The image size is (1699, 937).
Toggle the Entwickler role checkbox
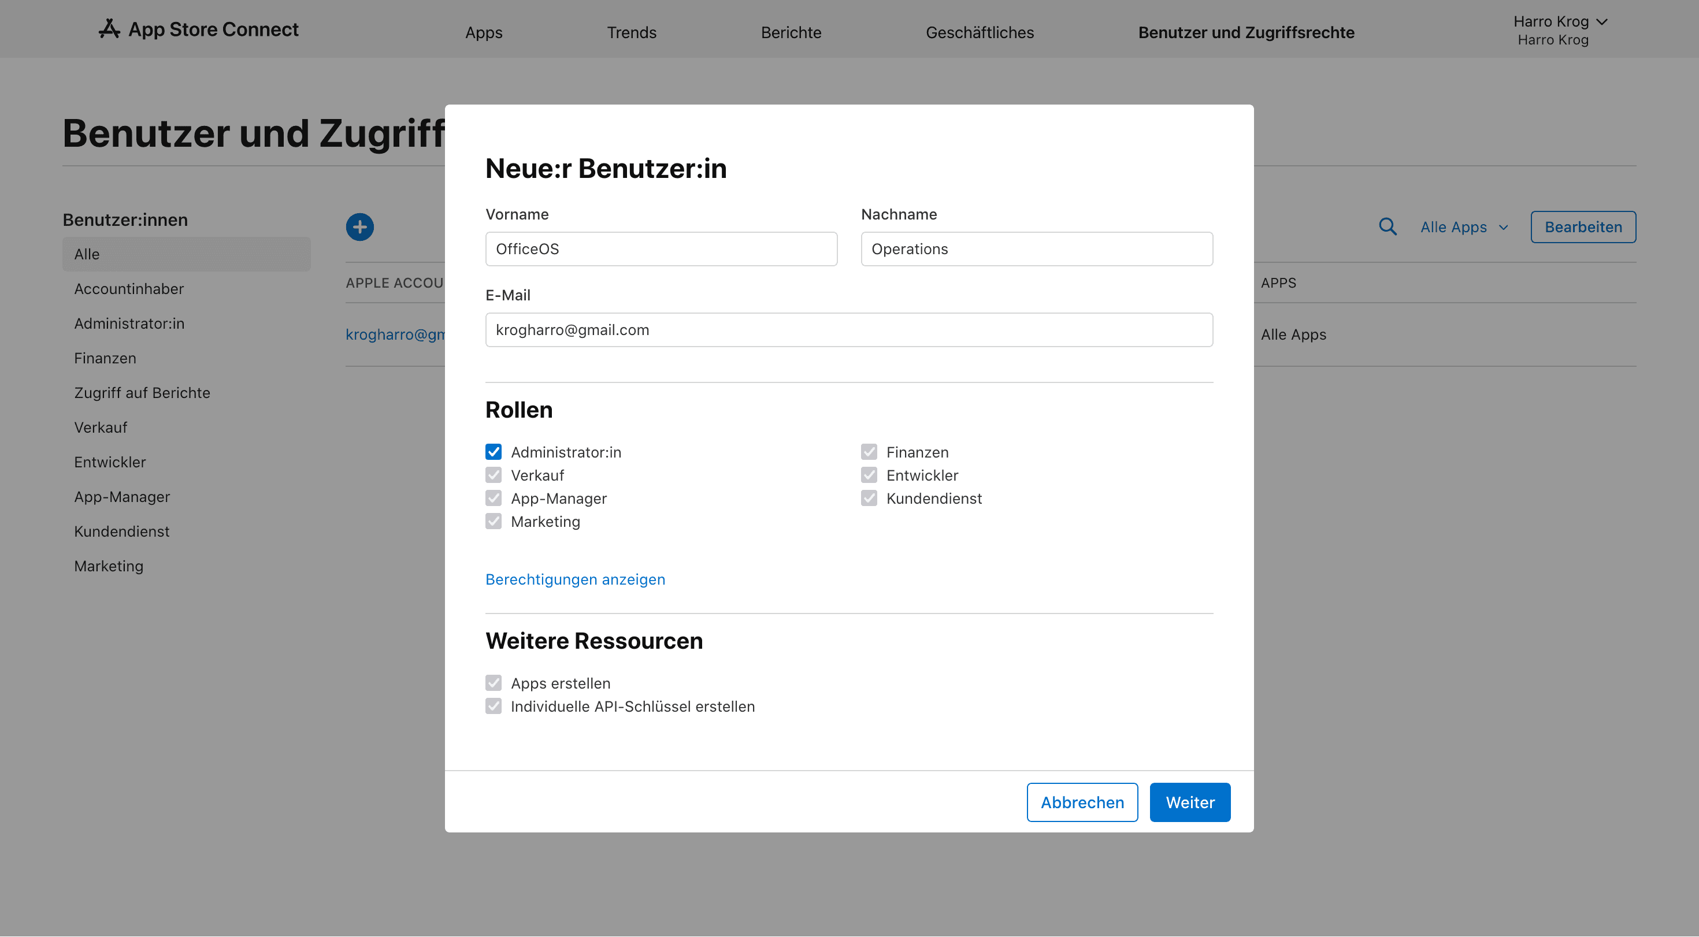869,475
